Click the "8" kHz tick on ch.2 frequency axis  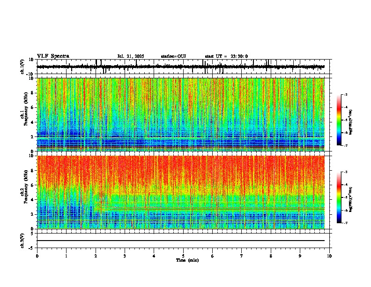tap(32, 170)
